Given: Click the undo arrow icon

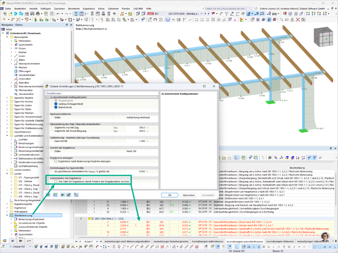Looking at the screenshot, I should click(58, 13).
